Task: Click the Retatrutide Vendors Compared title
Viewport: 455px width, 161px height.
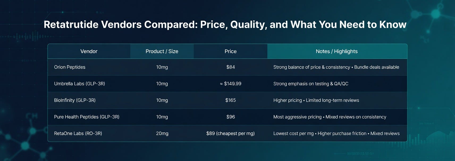Action: (x=225, y=25)
